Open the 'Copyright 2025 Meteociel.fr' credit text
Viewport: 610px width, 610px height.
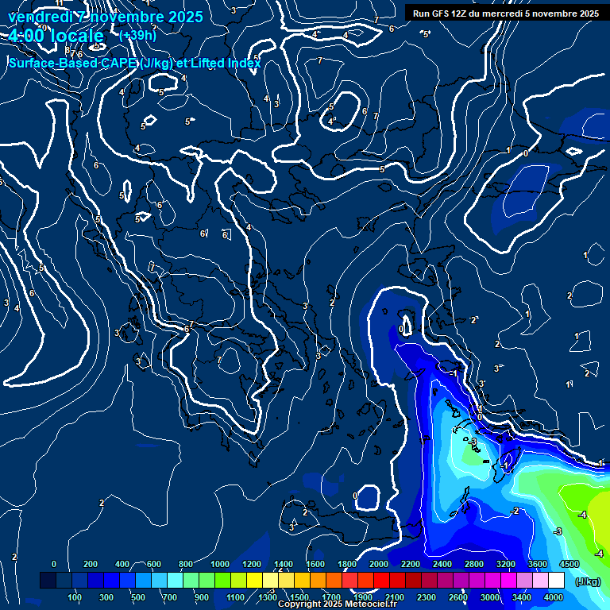(338, 604)
